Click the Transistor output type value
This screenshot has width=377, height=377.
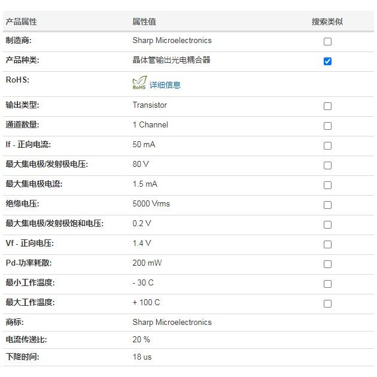click(x=150, y=105)
